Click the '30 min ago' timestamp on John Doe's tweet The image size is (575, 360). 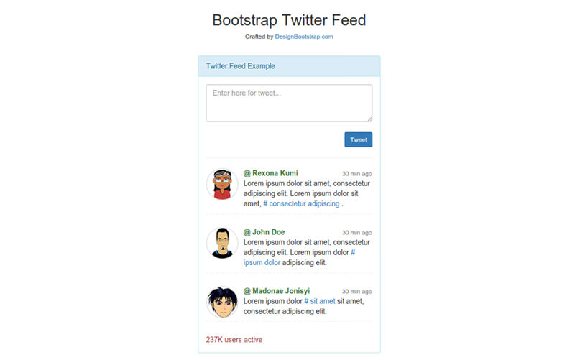pyautogui.click(x=356, y=233)
